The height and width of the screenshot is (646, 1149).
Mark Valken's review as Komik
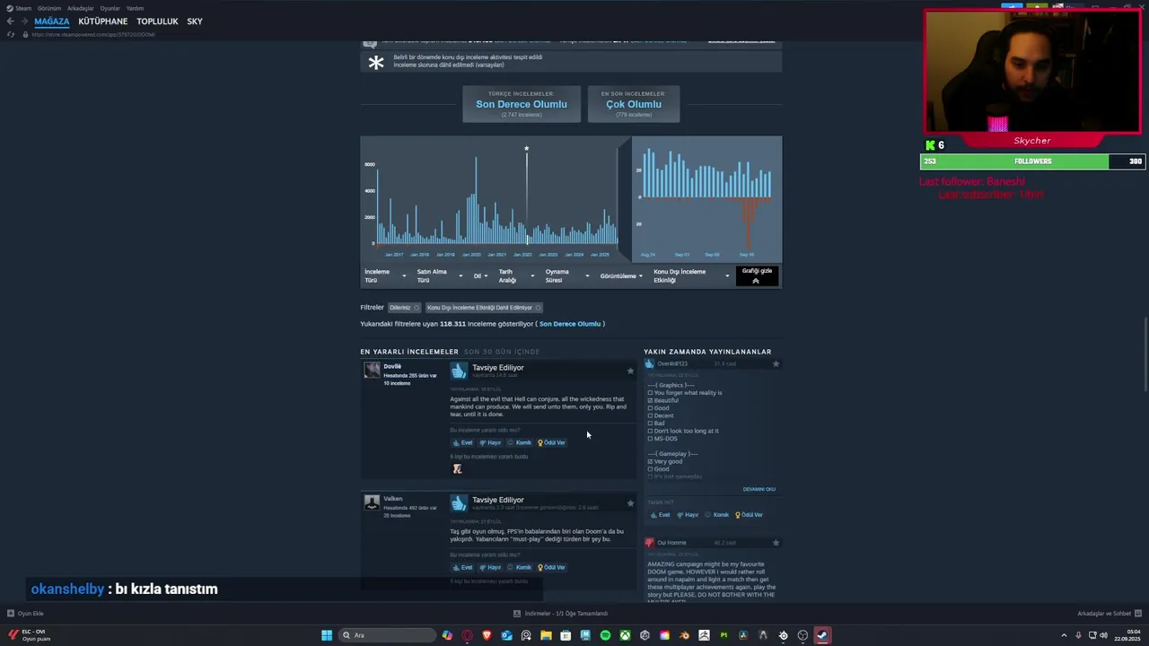520,567
